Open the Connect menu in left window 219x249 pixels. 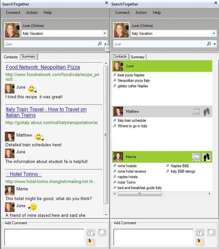13,13
